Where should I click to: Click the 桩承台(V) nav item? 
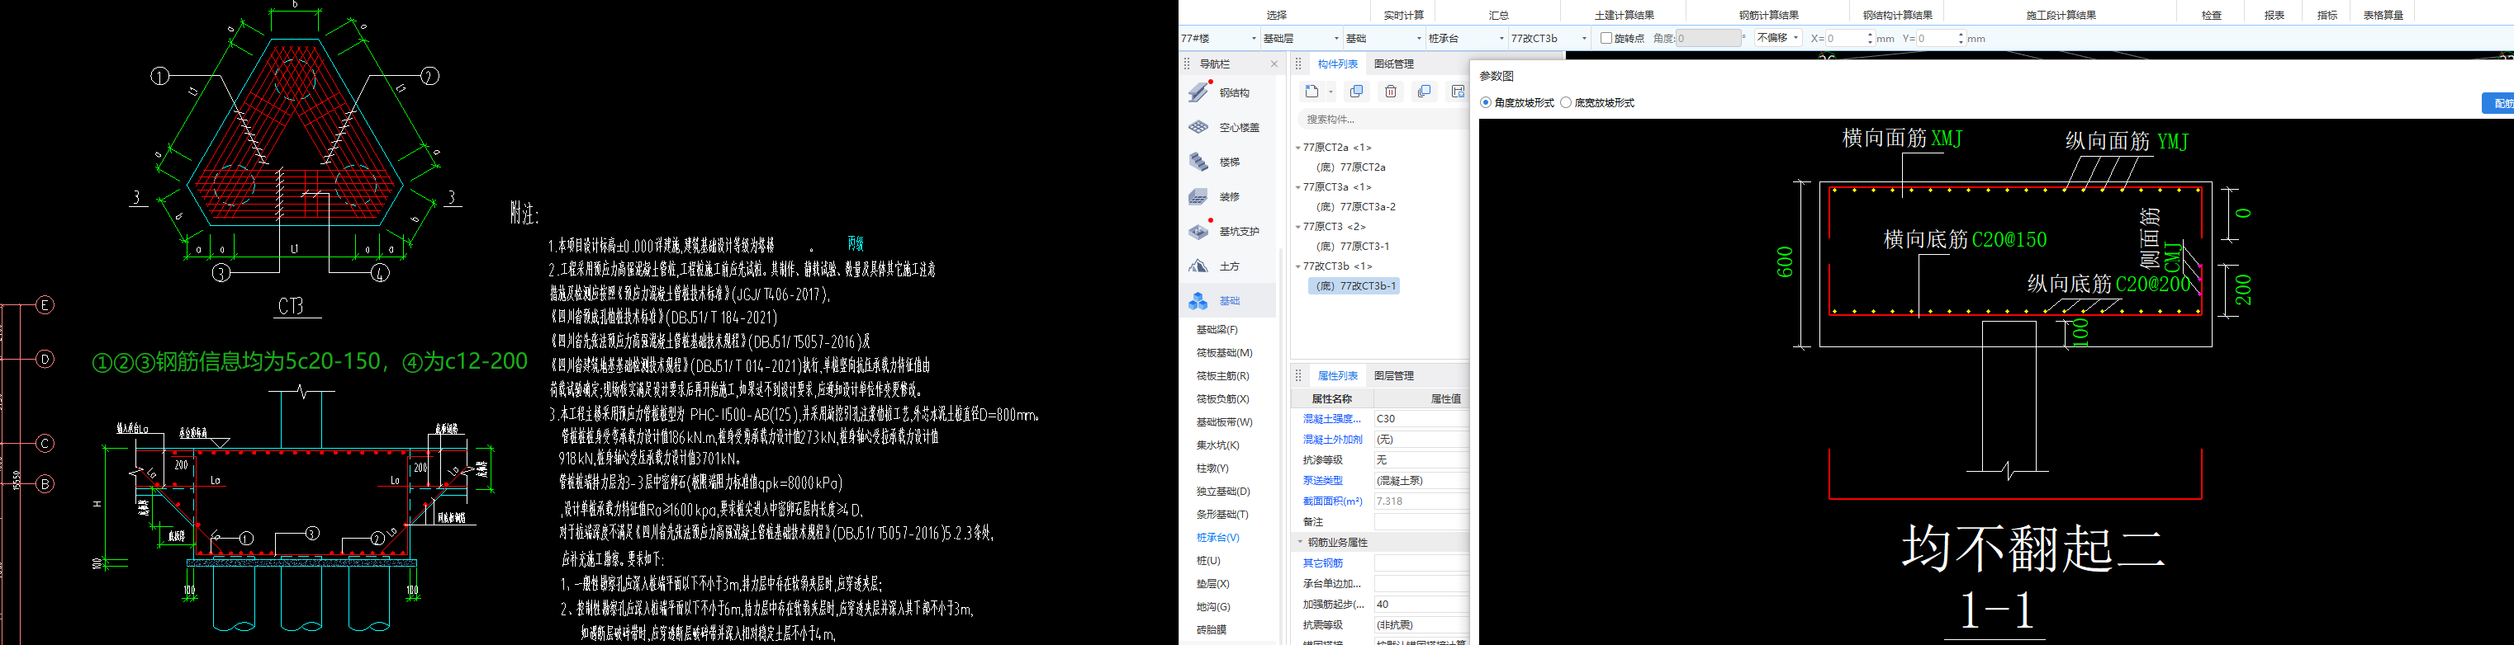coord(1218,538)
